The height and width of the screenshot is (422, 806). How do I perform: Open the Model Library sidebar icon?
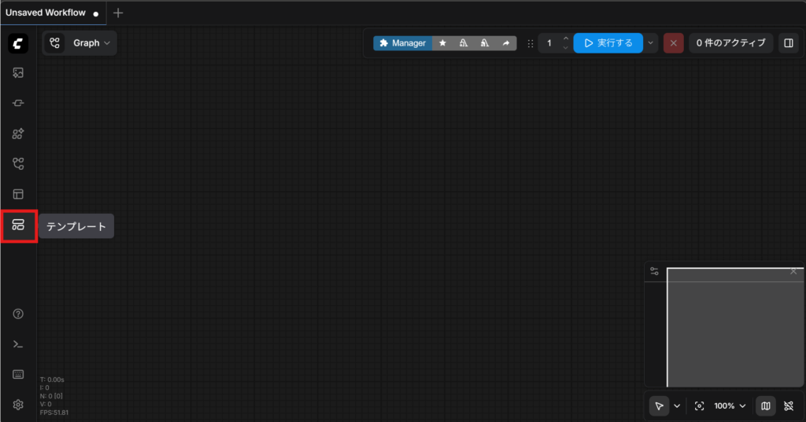[18, 134]
